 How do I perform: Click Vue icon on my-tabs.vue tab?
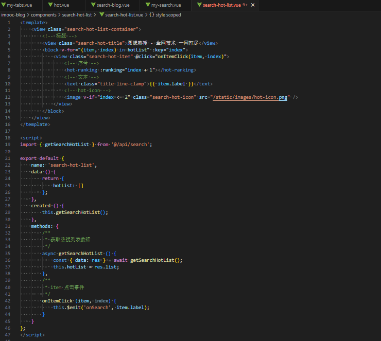pyautogui.click(x=4, y=5)
